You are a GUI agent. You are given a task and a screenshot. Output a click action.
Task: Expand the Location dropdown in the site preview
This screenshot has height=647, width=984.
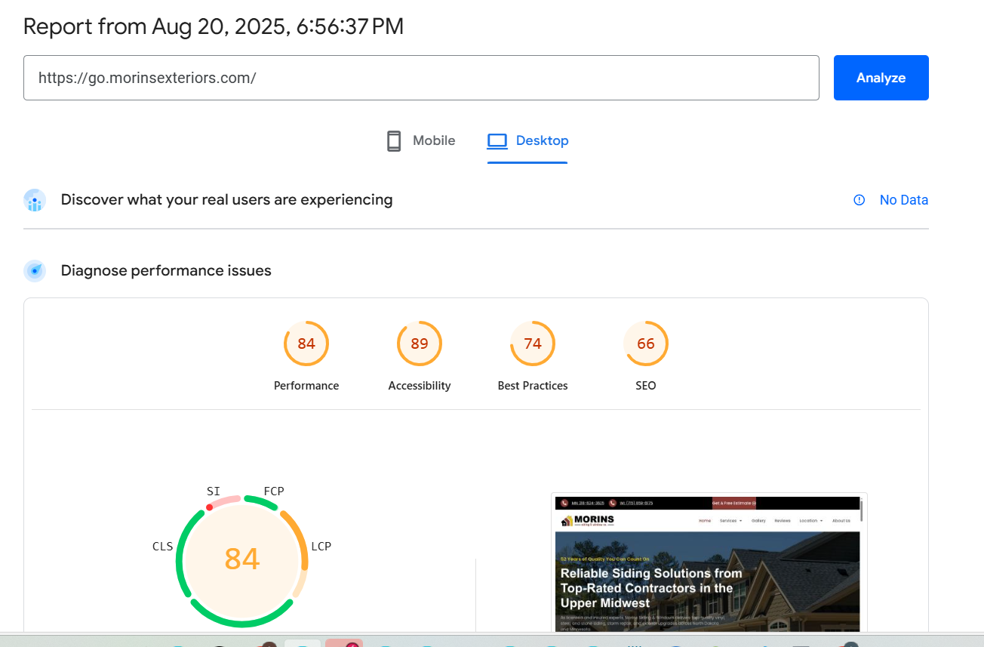(810, 521)
